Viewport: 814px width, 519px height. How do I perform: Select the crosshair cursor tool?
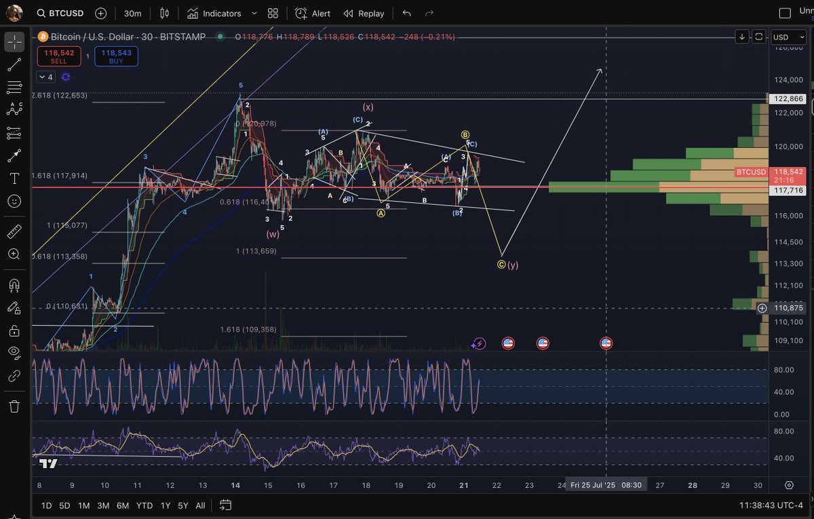(14, 43)
